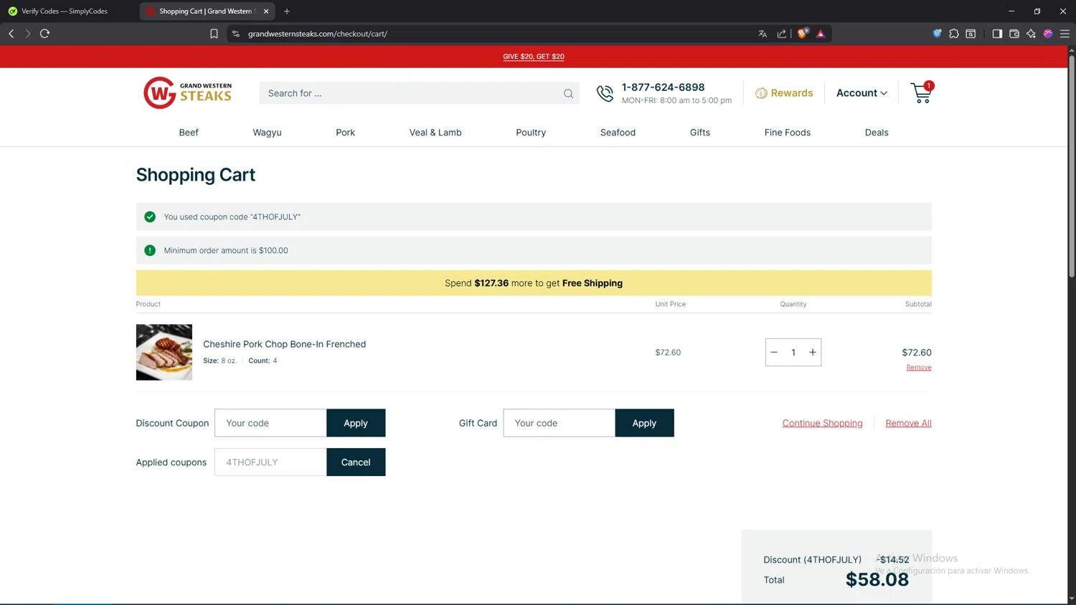This screenshot has height=605, width=1076.
Task: Click the 'Spend $127.36 more' free shipping banner
Action: tap(534, 283)
